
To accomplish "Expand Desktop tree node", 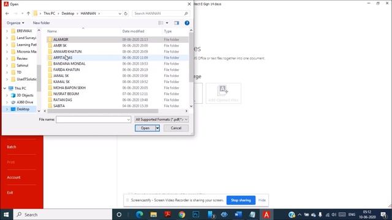I will click(7, 109).
